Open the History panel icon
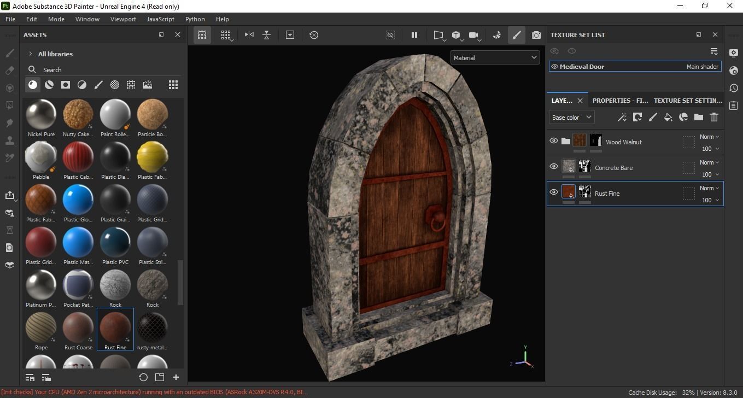Screen dimensions: 743x398 (x=734, y=88)
